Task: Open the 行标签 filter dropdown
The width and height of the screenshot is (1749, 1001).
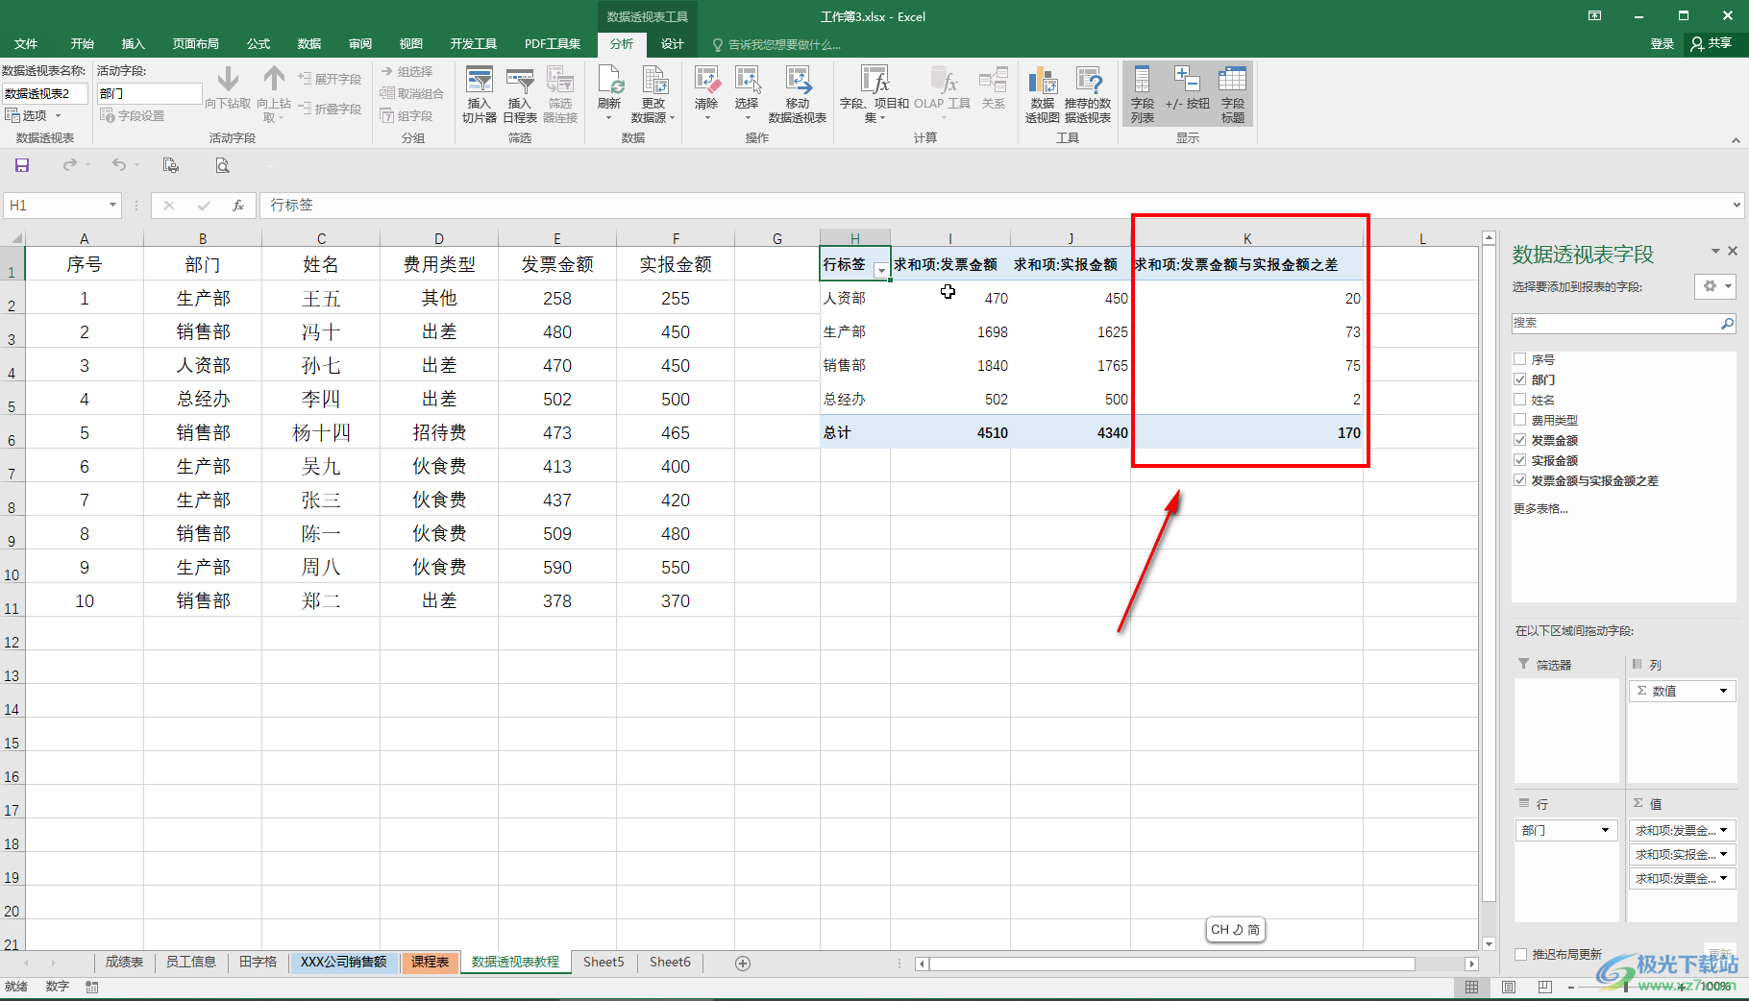Action: click(x=880, y=270)
